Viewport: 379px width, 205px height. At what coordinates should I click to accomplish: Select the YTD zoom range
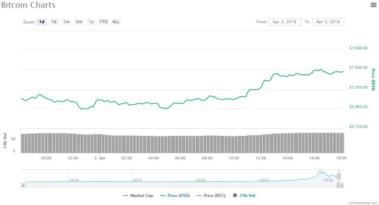click(x=104, y=22)
